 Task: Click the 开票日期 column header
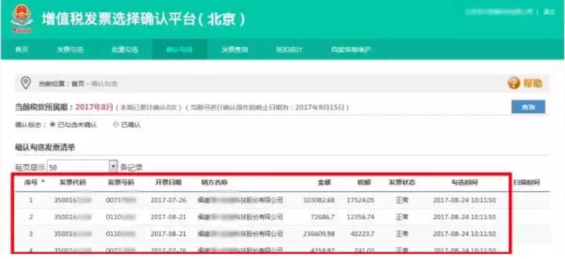coord(168,182)
